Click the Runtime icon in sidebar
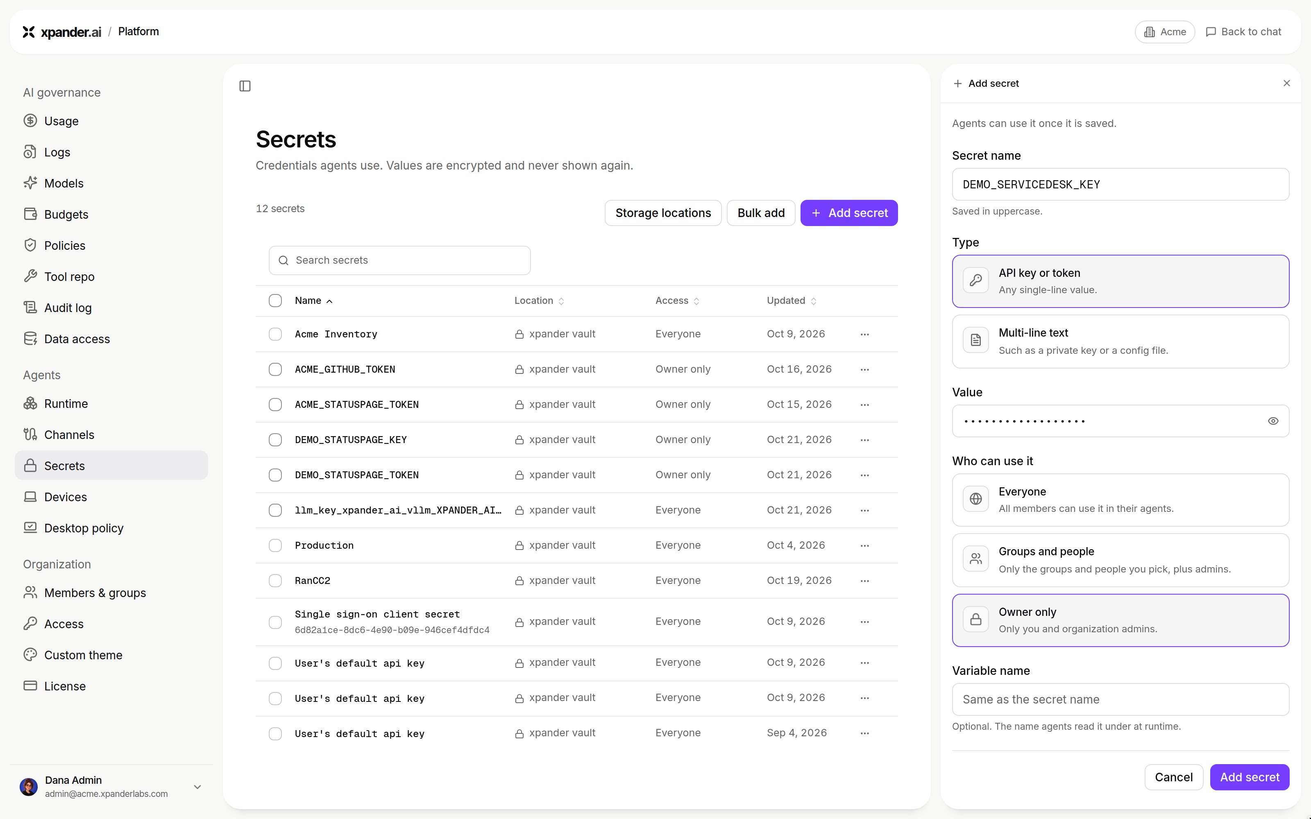The image size is (1311, 819). click(x=30, y=403)
